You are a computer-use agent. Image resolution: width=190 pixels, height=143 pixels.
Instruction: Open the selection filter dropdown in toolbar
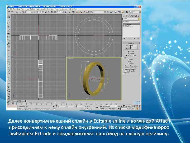coord(29,12)
